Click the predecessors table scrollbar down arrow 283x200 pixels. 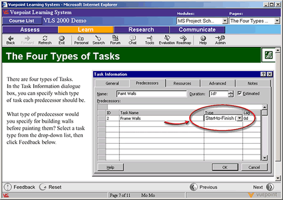coord(264,158)
